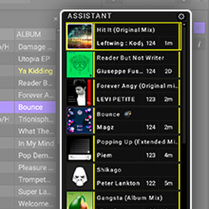Select Trionisph... album row
This screenshot has width=209, height=209.
click(x=35, y=119)
